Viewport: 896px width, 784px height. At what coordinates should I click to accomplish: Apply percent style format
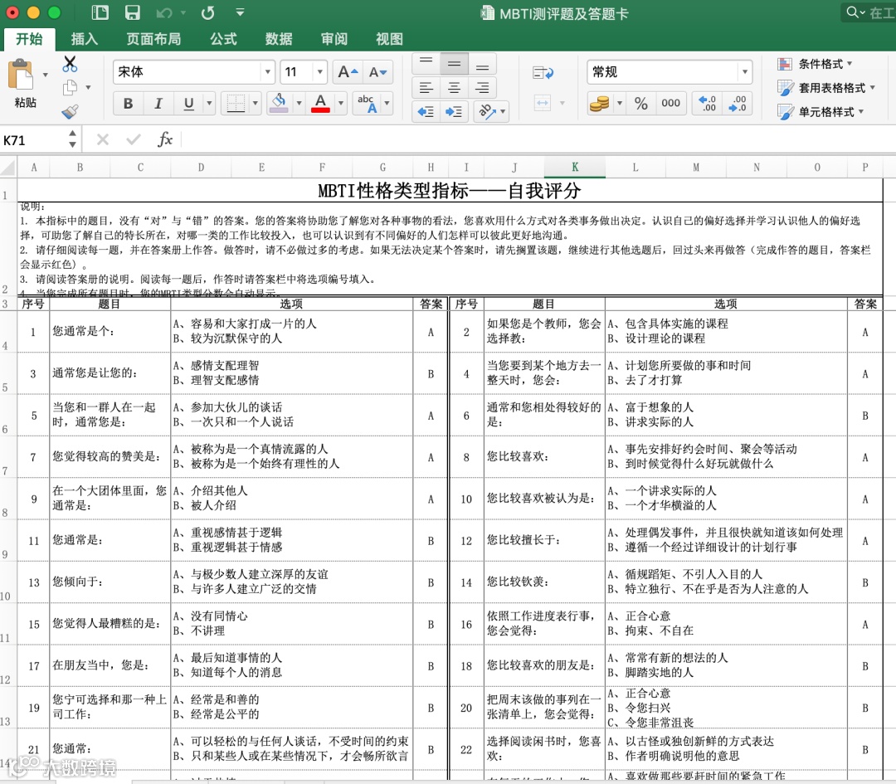(641, 104)
